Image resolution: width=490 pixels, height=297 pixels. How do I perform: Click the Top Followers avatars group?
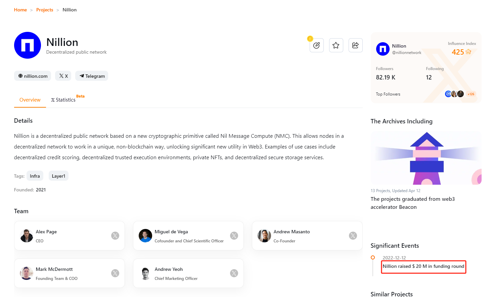coord(454,94)
